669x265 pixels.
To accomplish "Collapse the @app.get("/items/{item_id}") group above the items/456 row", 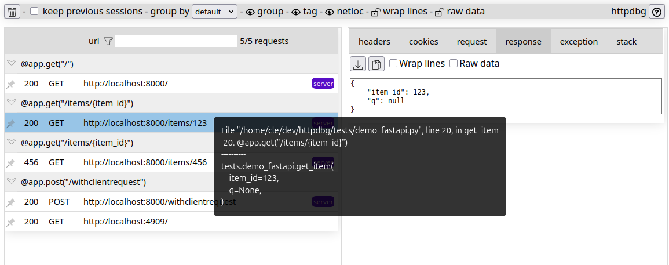I will pyautogui.click(x=12, y=142).
